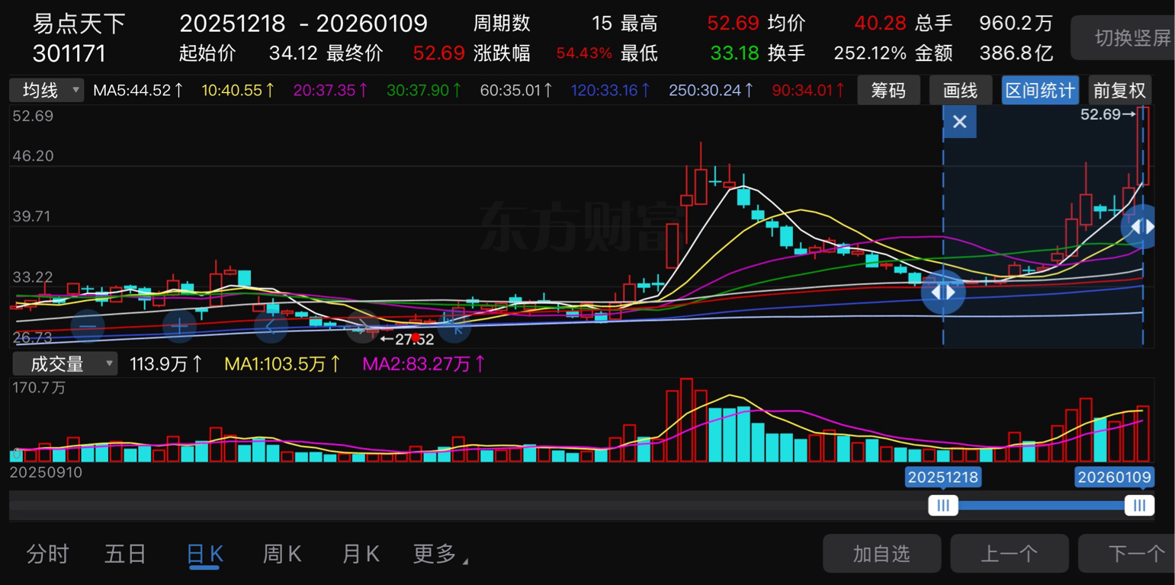Viewport: 1175px width, 585px height.
Task: Click the volume value 113.9万
Action: click(x=166, y=364)
